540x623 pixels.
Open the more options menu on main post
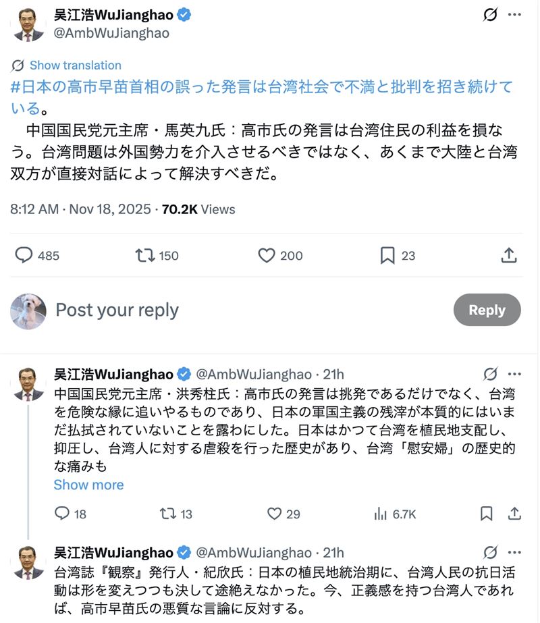(x=515, y=15)
